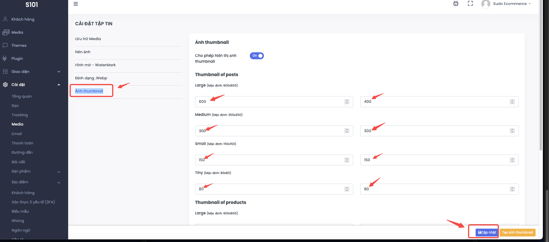Image resolution: width=549 pixels, height=242 pixels.
Task: Open the Email settings link in sidebar
Action: pyautogui.click(x=17, y=134)
